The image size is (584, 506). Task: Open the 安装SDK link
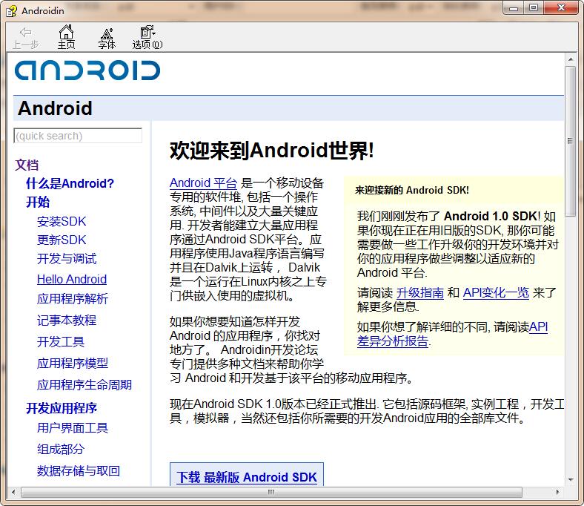pyautogui.click(x=62, y=222)
